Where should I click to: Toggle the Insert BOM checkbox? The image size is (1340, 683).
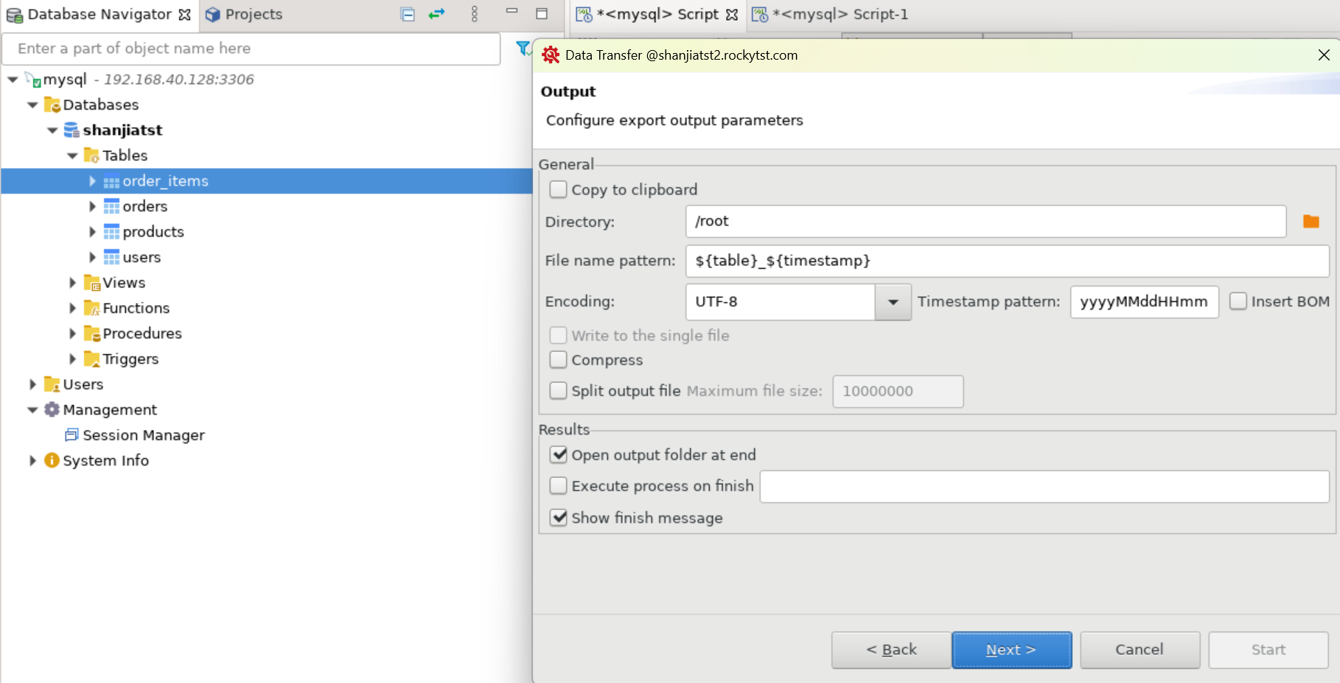click(x=1238, y=301)
